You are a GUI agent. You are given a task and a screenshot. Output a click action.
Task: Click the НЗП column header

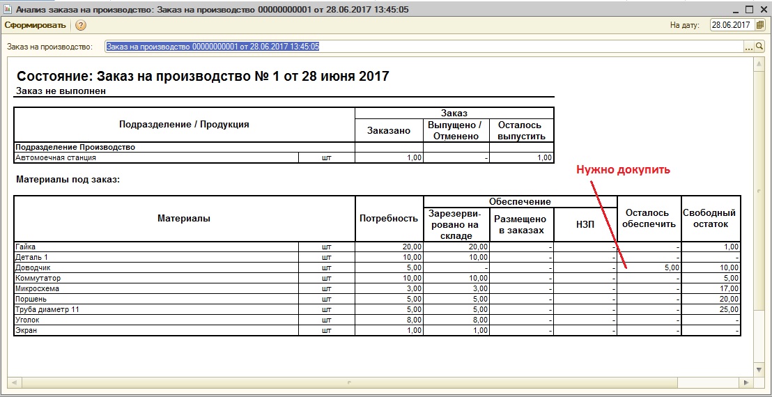click(x=585, y=224)
